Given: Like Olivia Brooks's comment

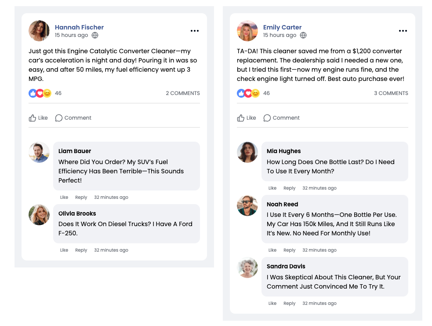Looking at the screenshot, I should coord(64,250).
